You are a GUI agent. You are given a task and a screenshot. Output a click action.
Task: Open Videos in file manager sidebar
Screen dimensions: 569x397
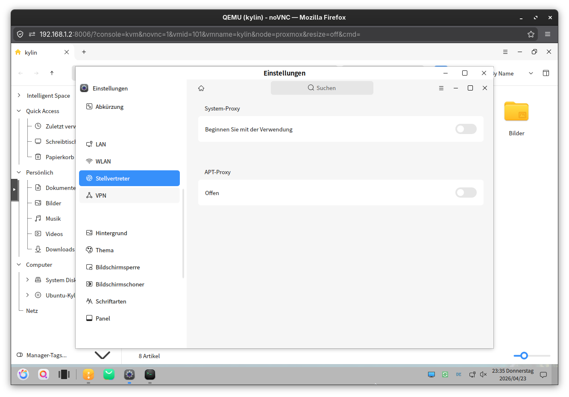coord(49,234)
